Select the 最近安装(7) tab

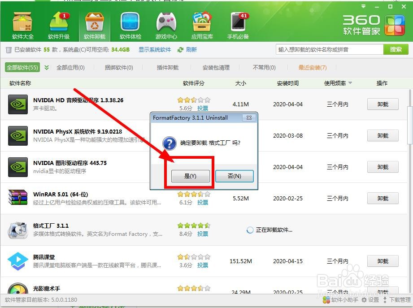[313, 68]
